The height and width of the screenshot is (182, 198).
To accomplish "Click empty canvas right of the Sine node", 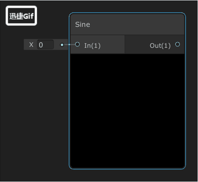I will point(192,91).
